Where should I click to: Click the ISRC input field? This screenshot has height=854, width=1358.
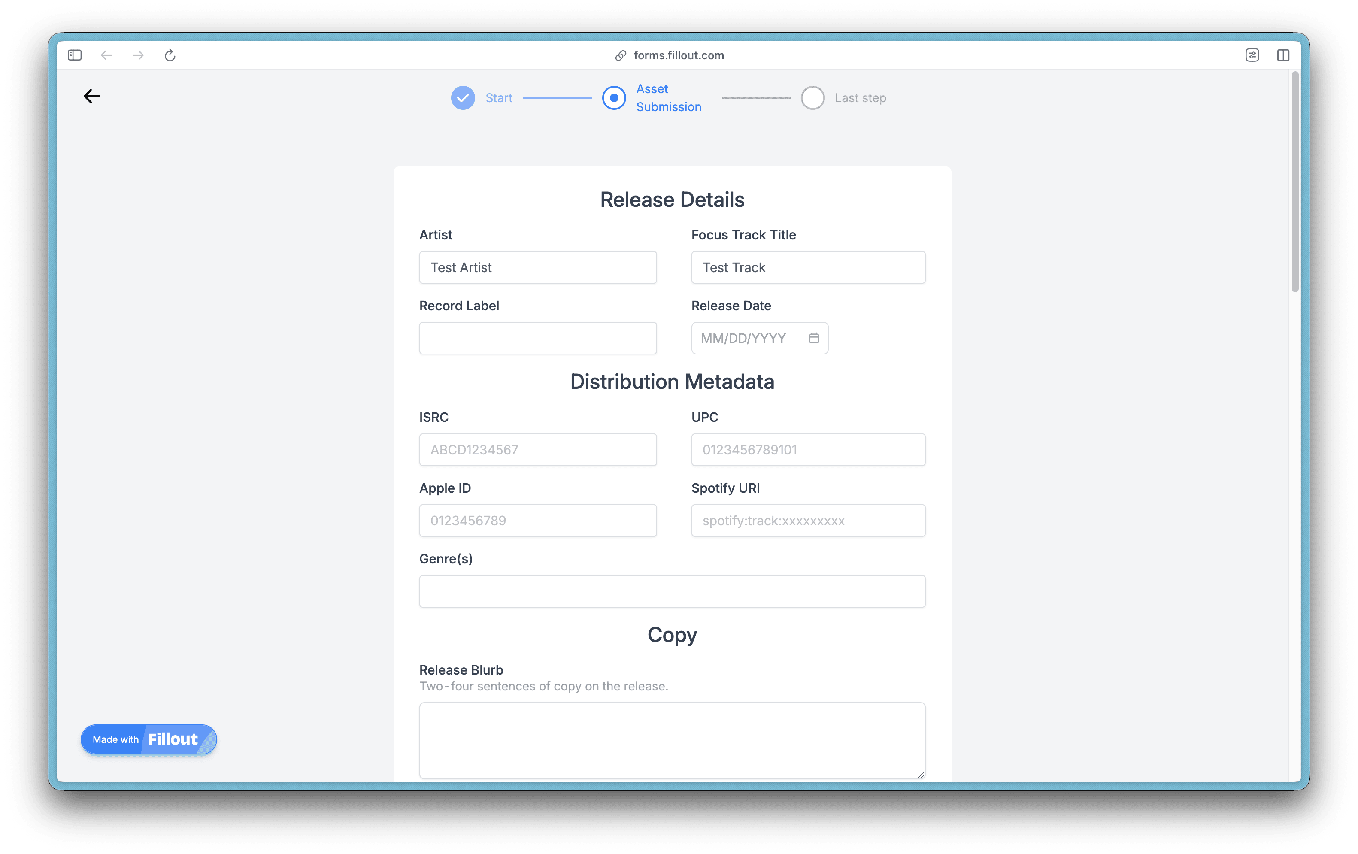point(537,450)
